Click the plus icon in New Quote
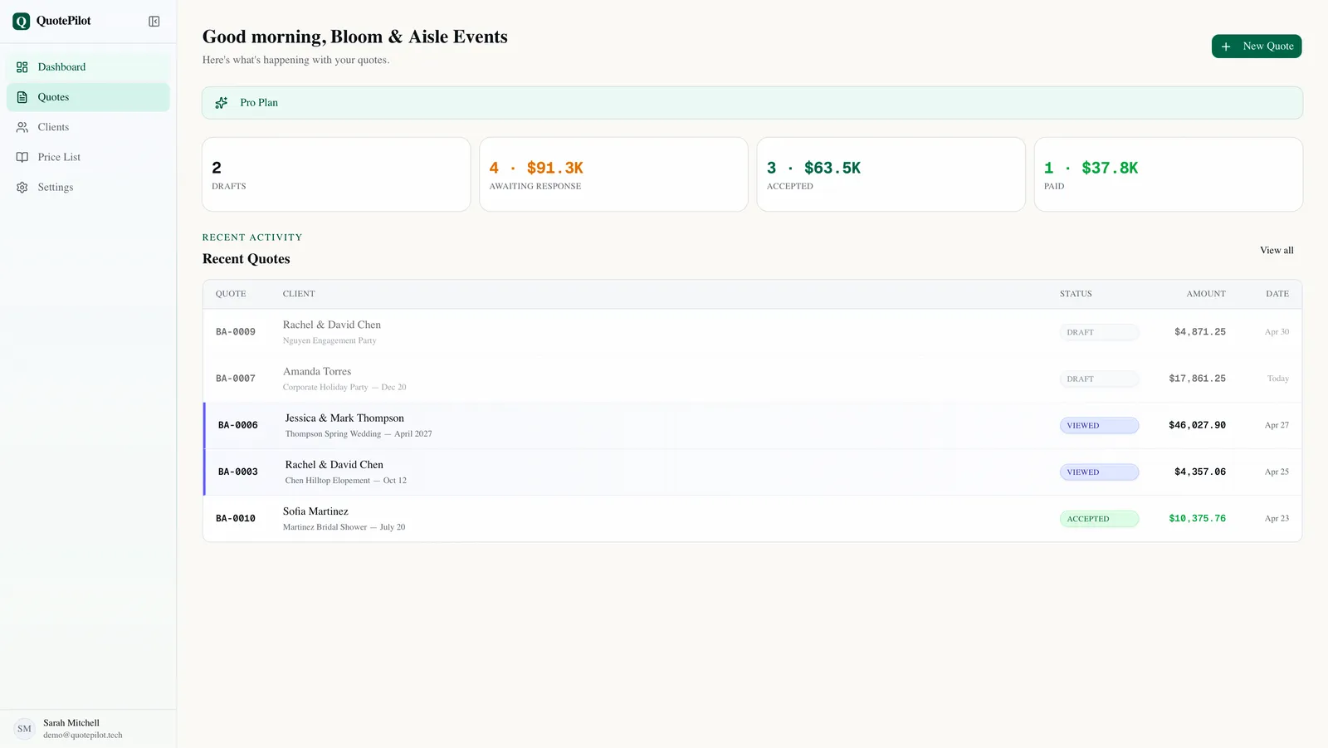This screenshot has height=748, width=1328. coord(1226,46)
